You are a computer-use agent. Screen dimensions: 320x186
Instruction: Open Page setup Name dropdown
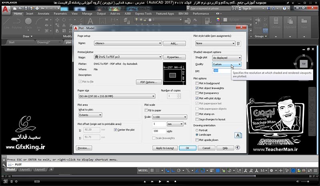click(x=128, y=43)
